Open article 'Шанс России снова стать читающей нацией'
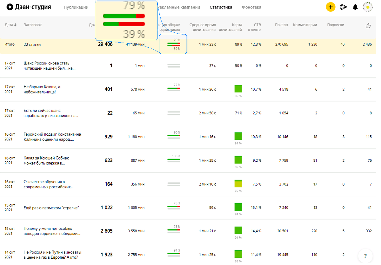The height and width of the screenshot is (265, 381). click(50, 65)
